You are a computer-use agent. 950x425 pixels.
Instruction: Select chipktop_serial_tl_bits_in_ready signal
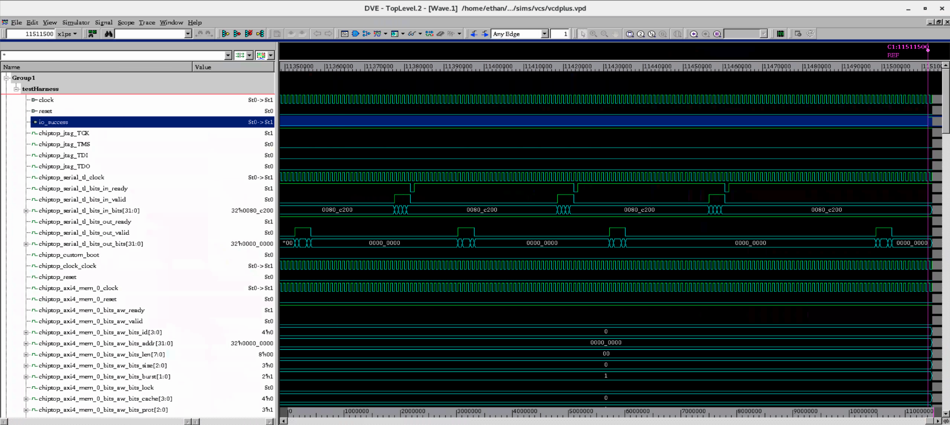point(83,189)
